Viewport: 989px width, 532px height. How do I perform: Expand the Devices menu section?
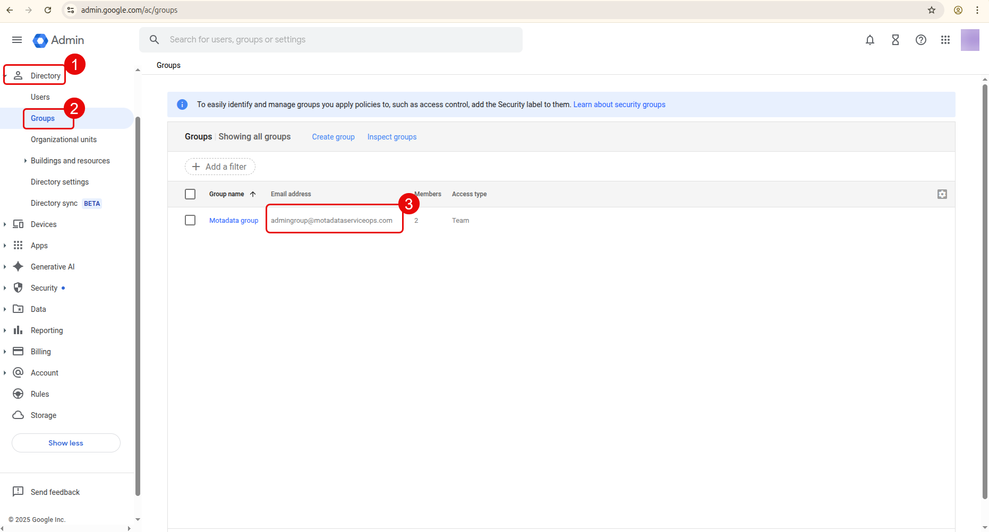coord(5,224)
